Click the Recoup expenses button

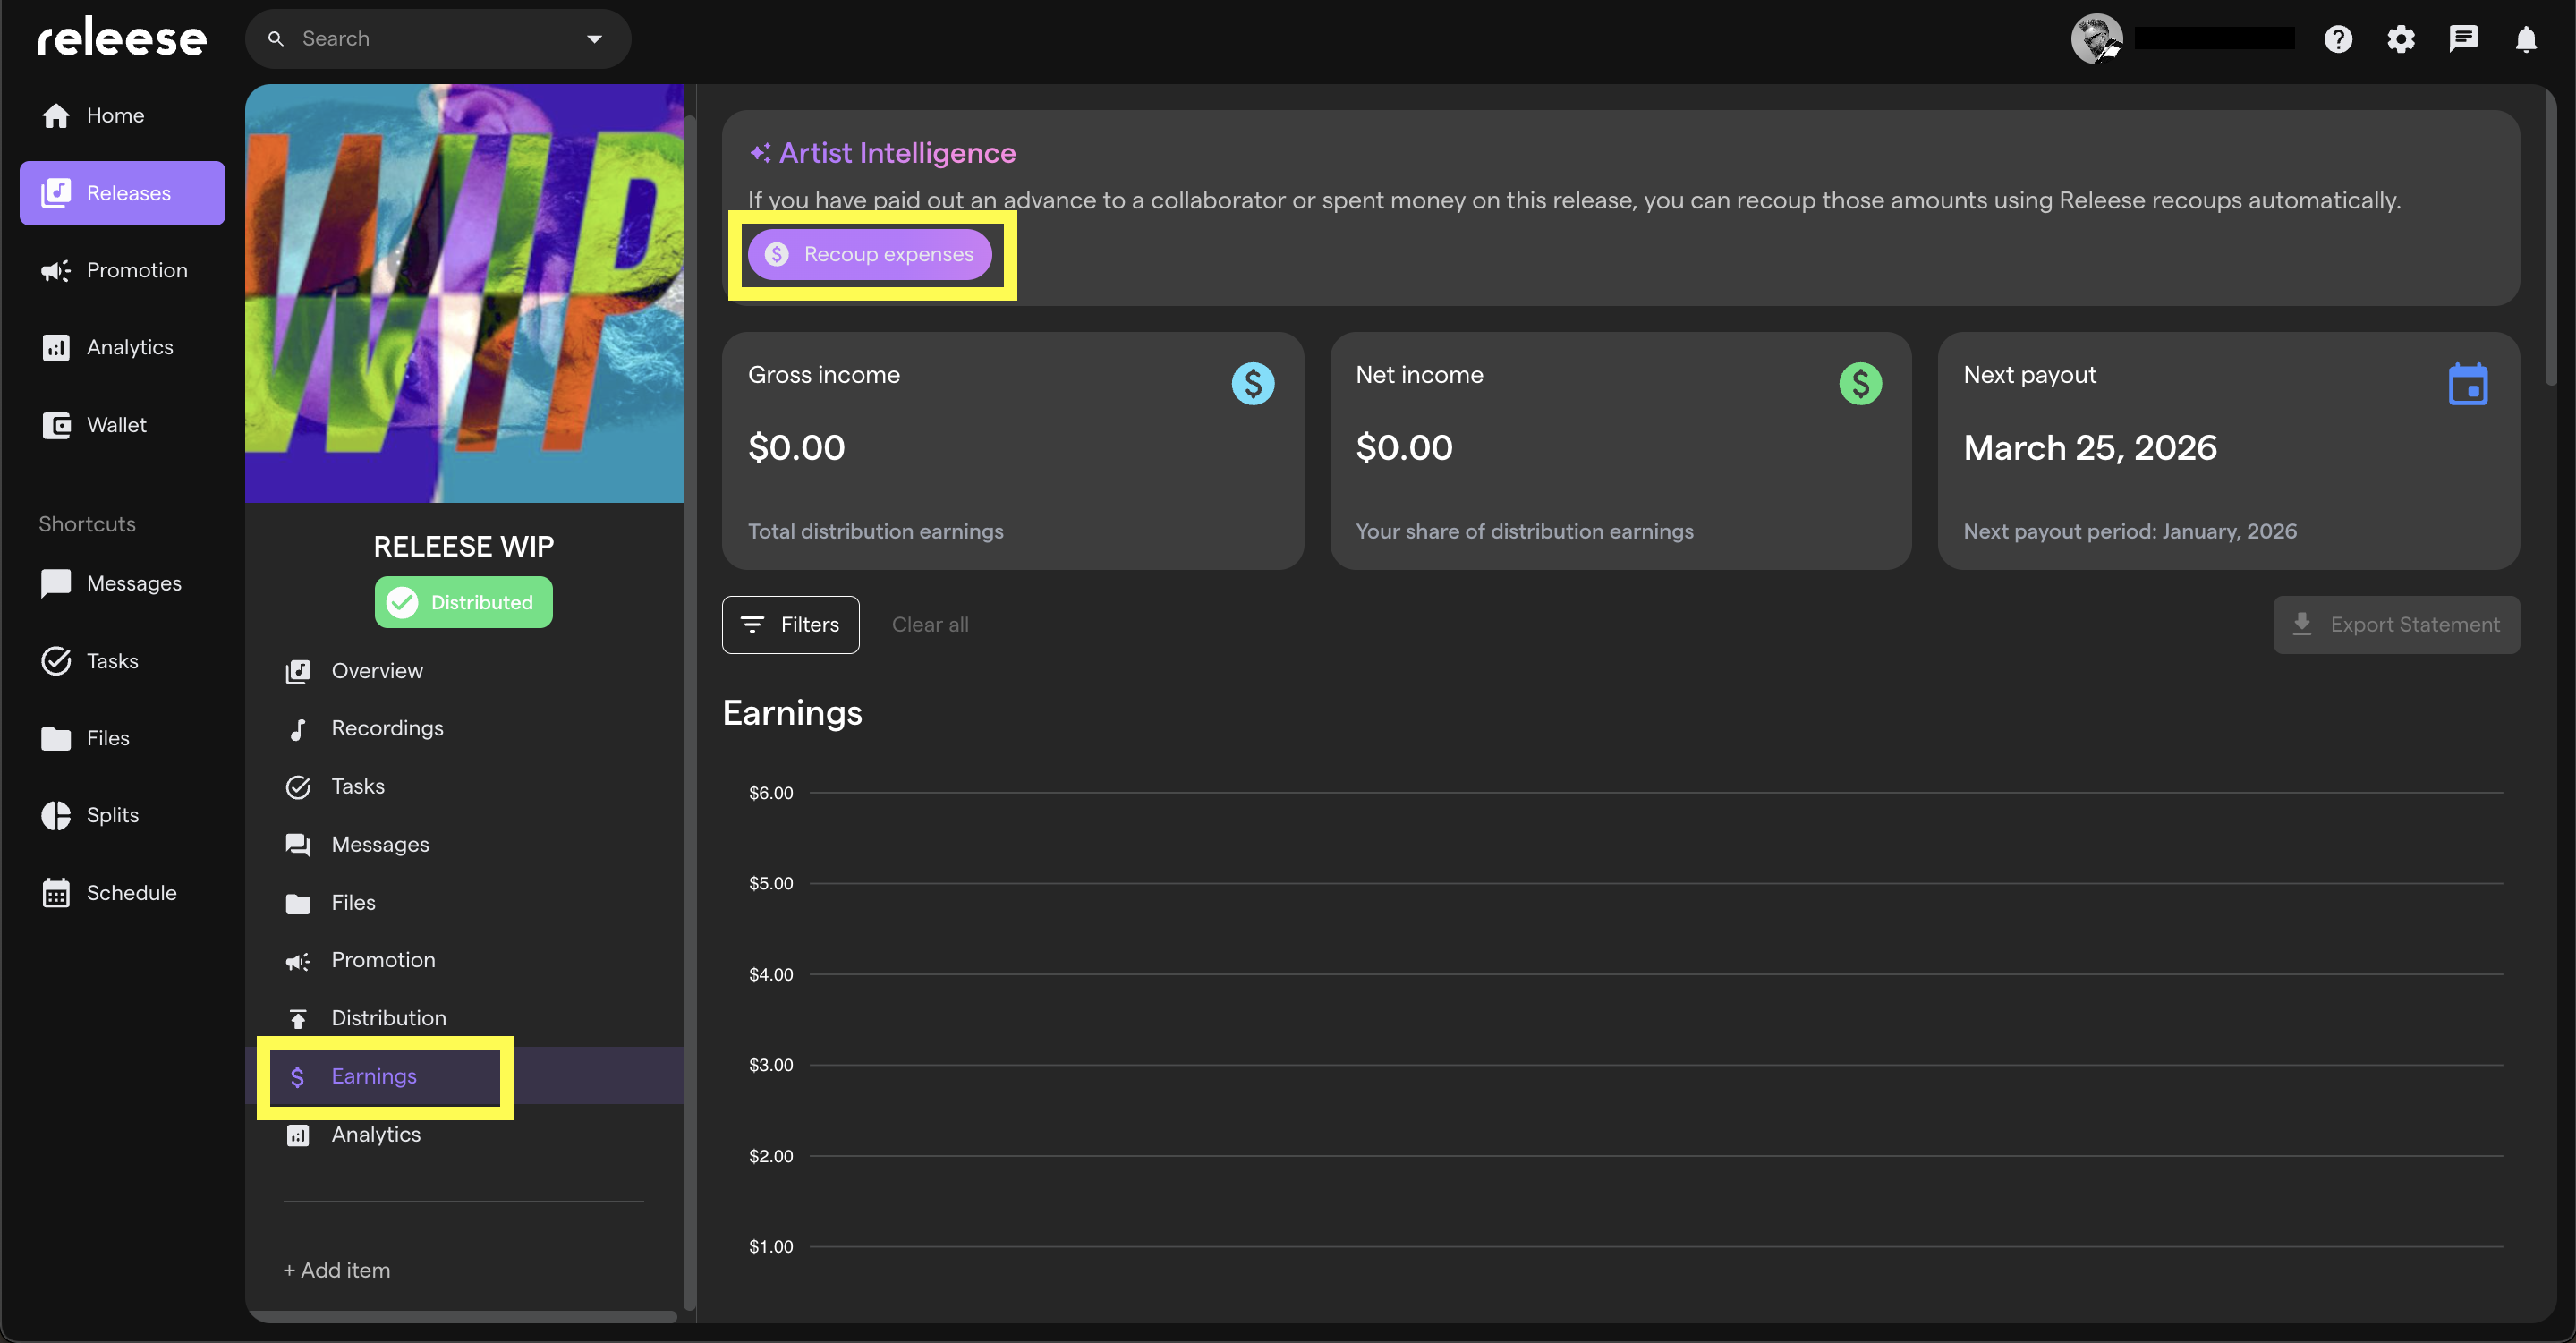click(x=869, y=254)
